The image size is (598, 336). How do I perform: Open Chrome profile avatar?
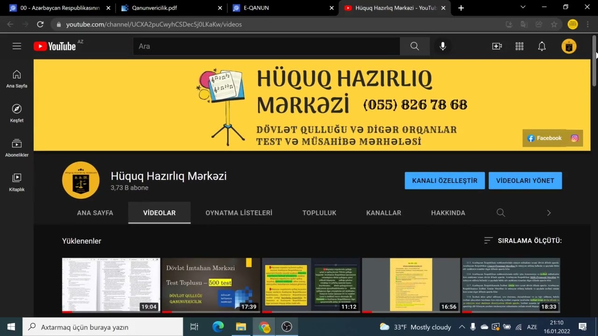(573, 24)
